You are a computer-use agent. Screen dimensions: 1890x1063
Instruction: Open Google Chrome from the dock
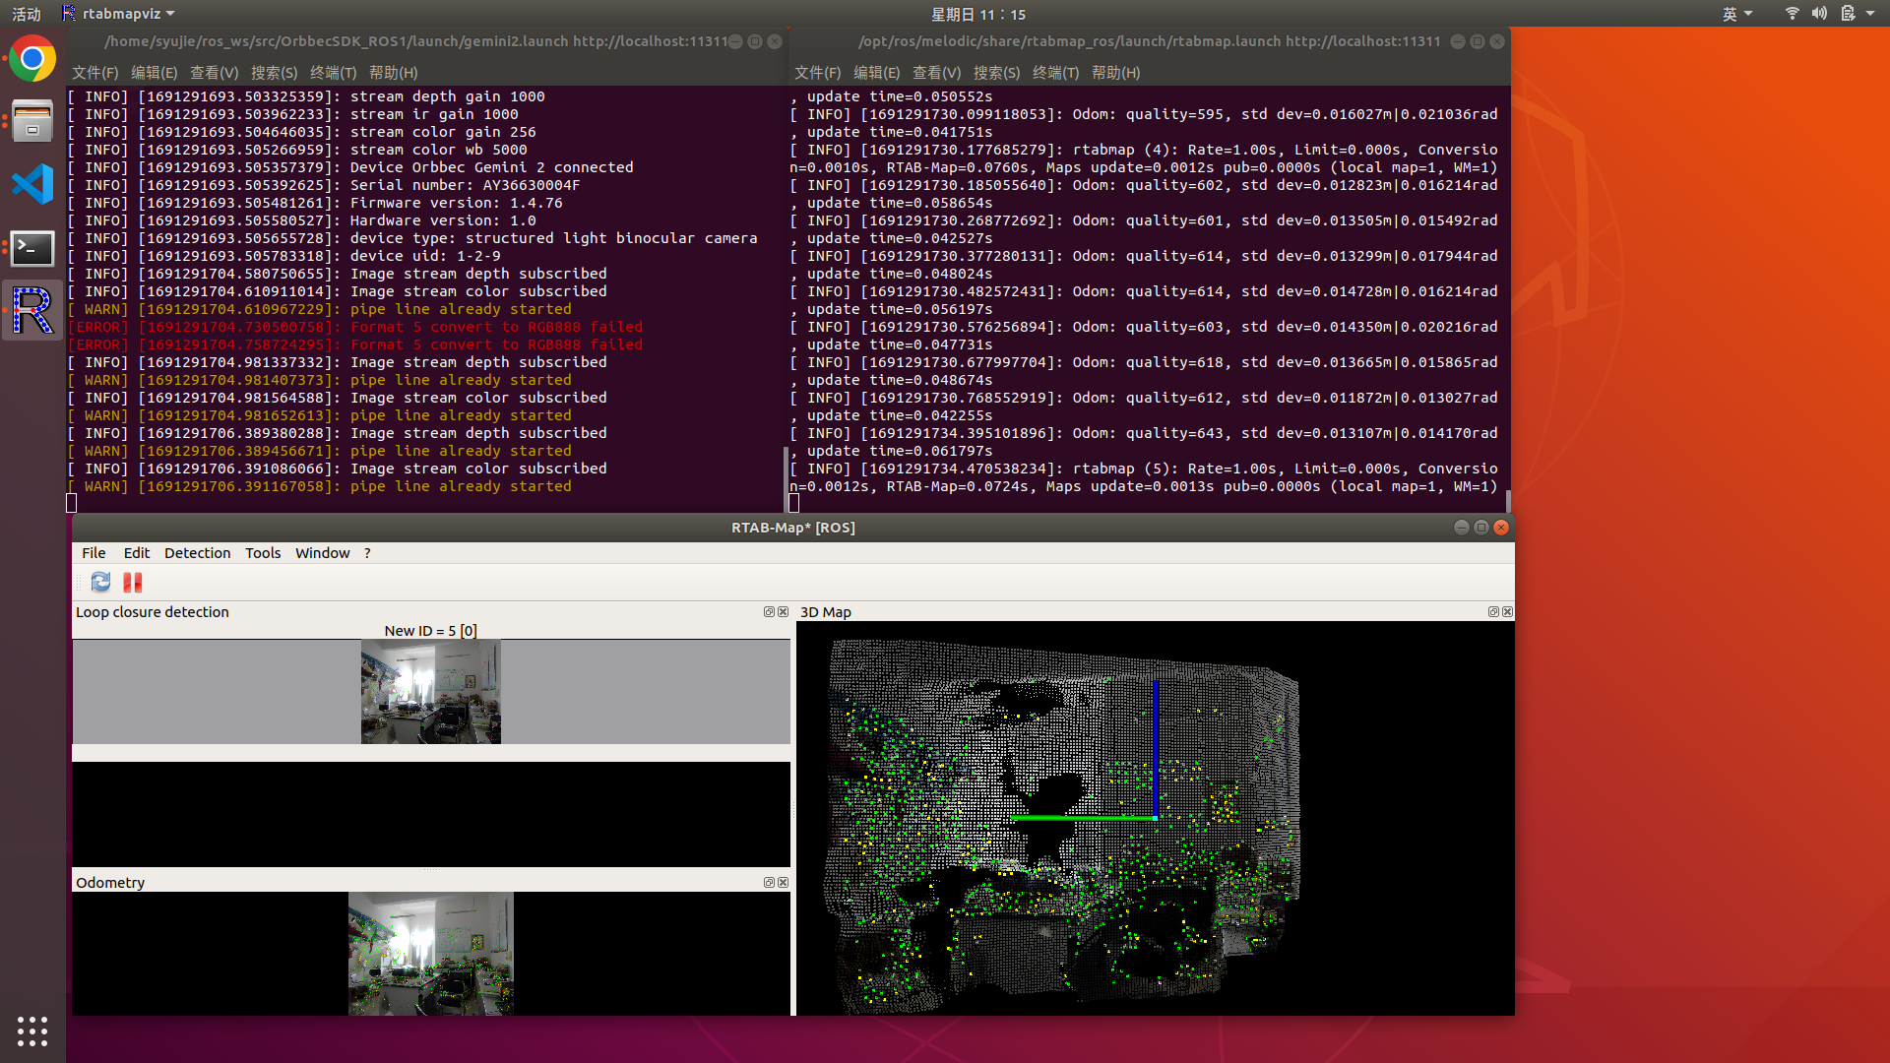pos(32,59)
